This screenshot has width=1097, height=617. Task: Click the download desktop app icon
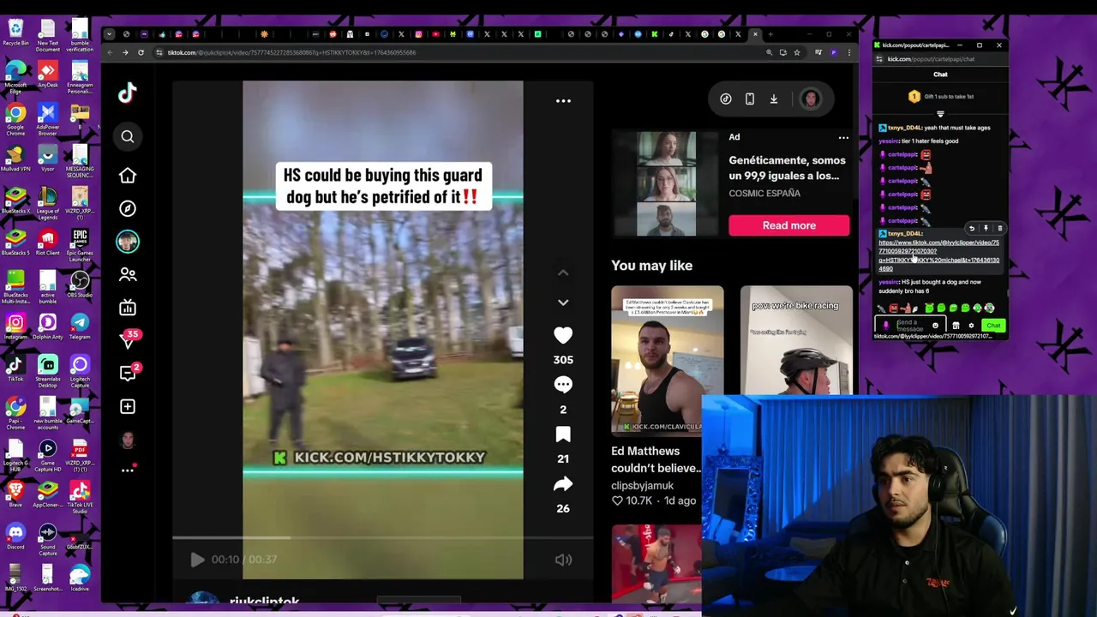pos(774,99)
